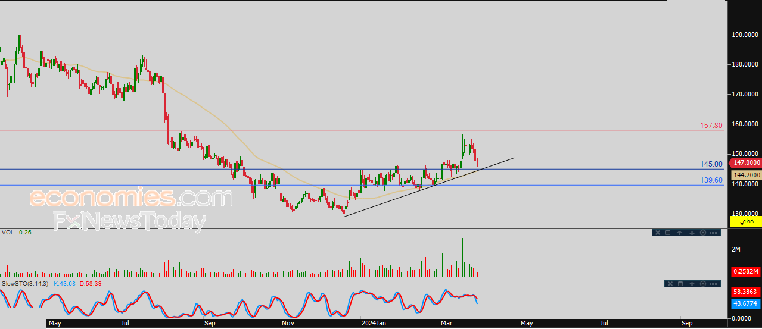Click the 2M volume axis label
762x329 pixels.
pos(736,249)
